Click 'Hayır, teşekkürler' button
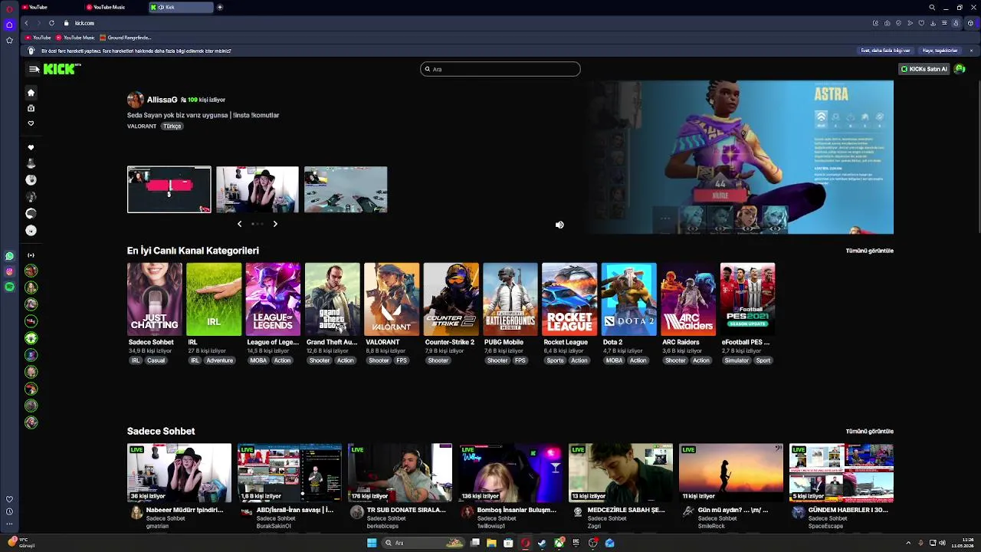The image size is (981, 552). coord(940,51)
